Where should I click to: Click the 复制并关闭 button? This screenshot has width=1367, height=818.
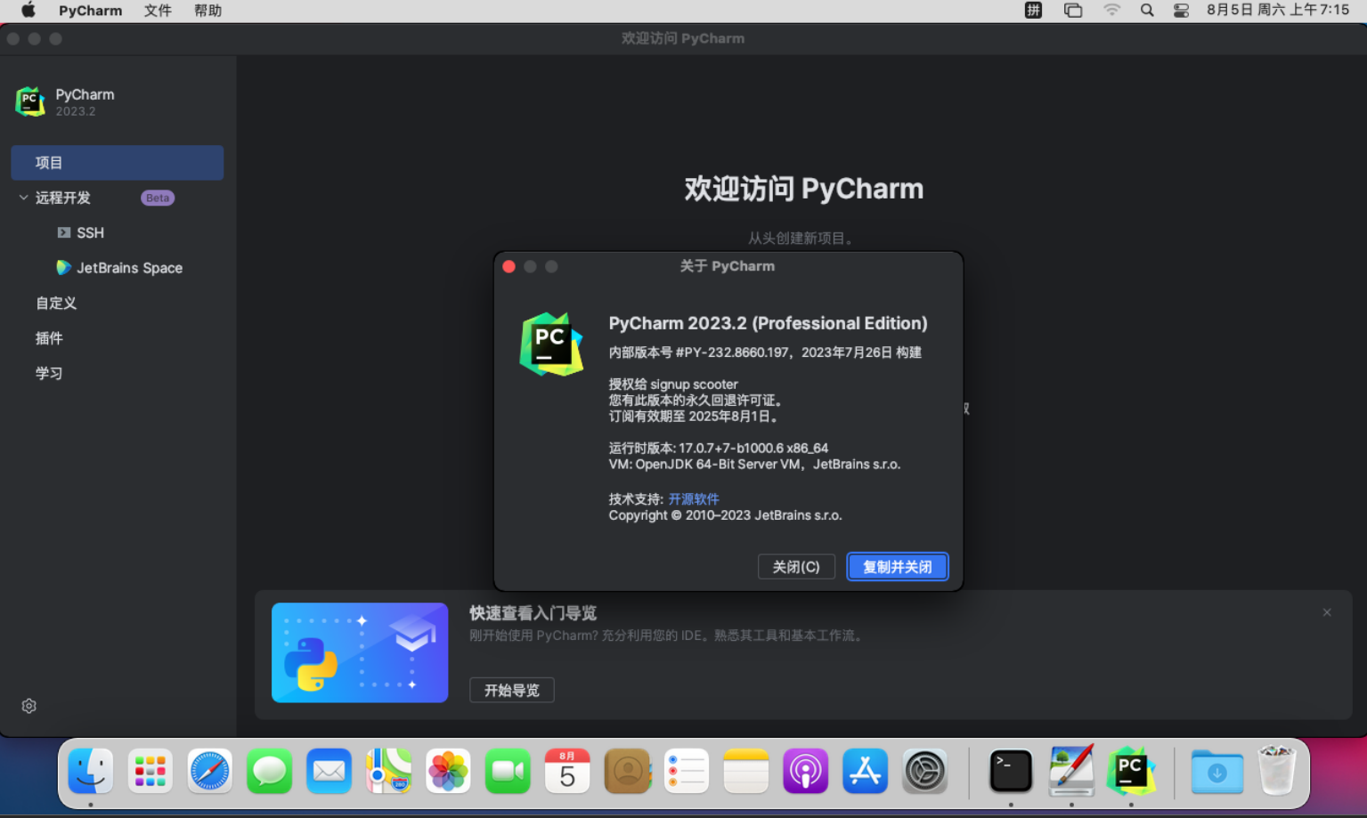click(897, 566)
